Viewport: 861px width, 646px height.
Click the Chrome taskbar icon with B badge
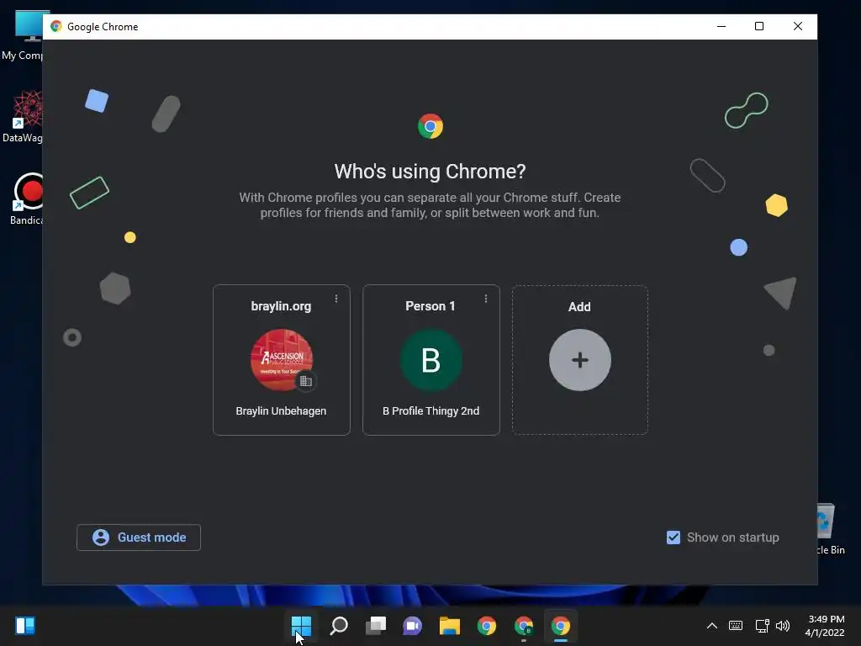pyautogui.click(x=523, y=626)
